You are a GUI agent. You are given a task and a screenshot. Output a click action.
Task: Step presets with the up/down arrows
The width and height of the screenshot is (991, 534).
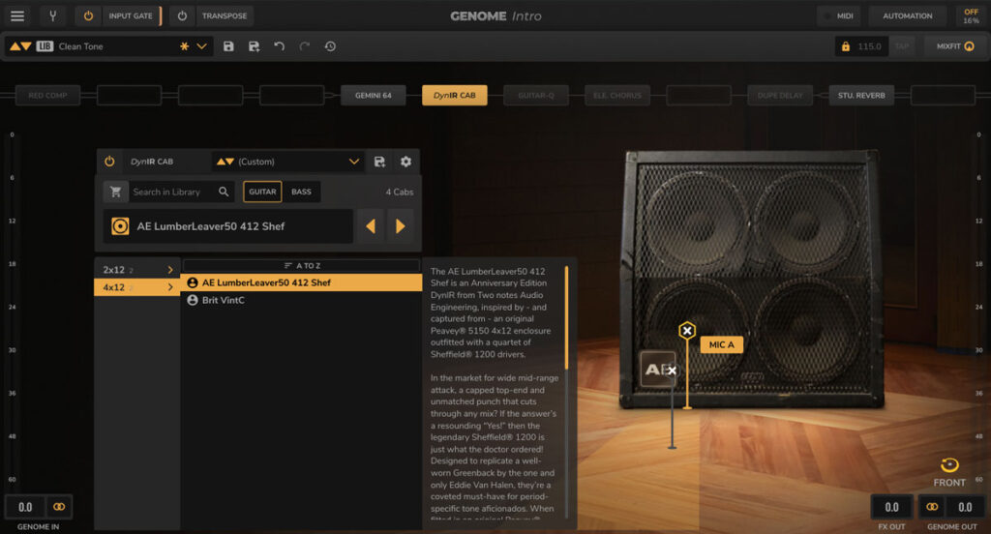pos(20,46)
